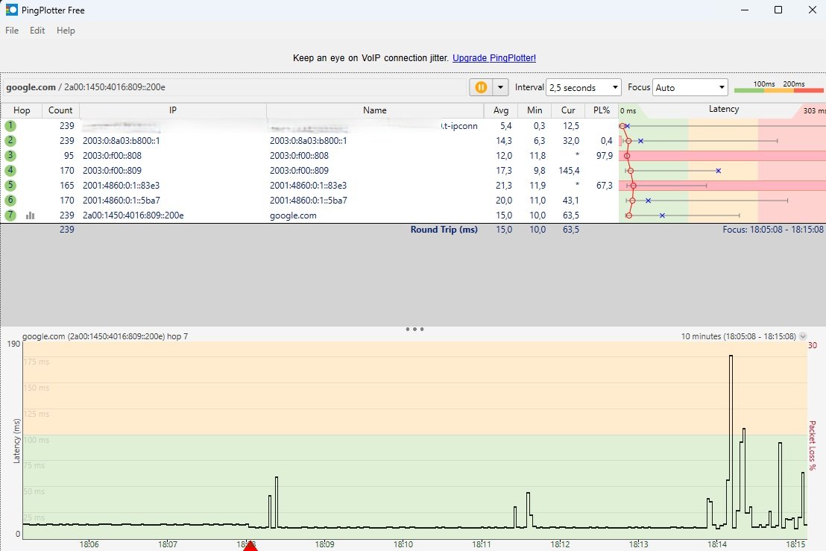The image size is (826, 551).
Task: Click the Min column header
Action: 535,110
